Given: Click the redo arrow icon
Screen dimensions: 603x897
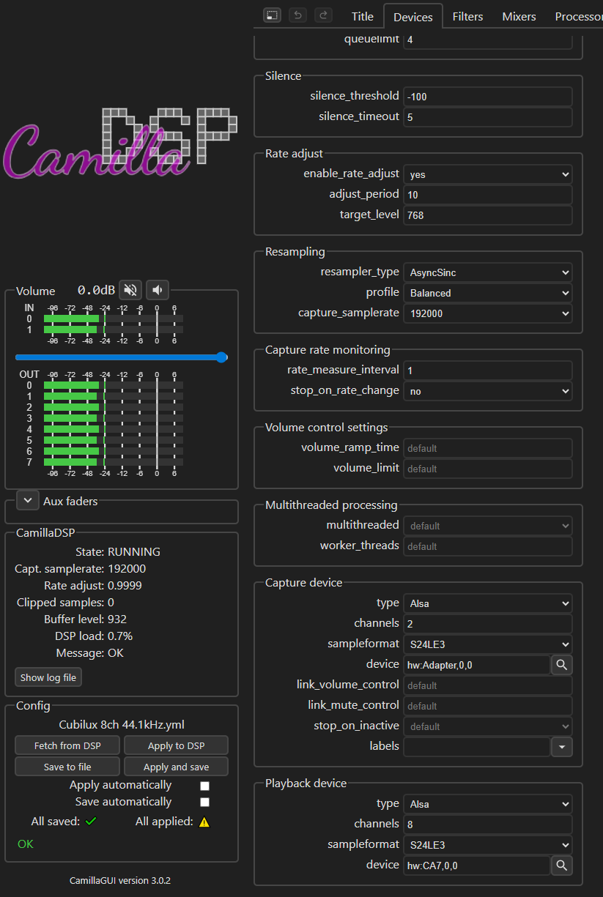Looking at the screenshot, I should click(x=322, y=15).
